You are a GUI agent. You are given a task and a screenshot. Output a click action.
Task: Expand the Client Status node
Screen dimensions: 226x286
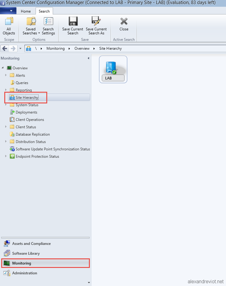(x=6, y=127)
